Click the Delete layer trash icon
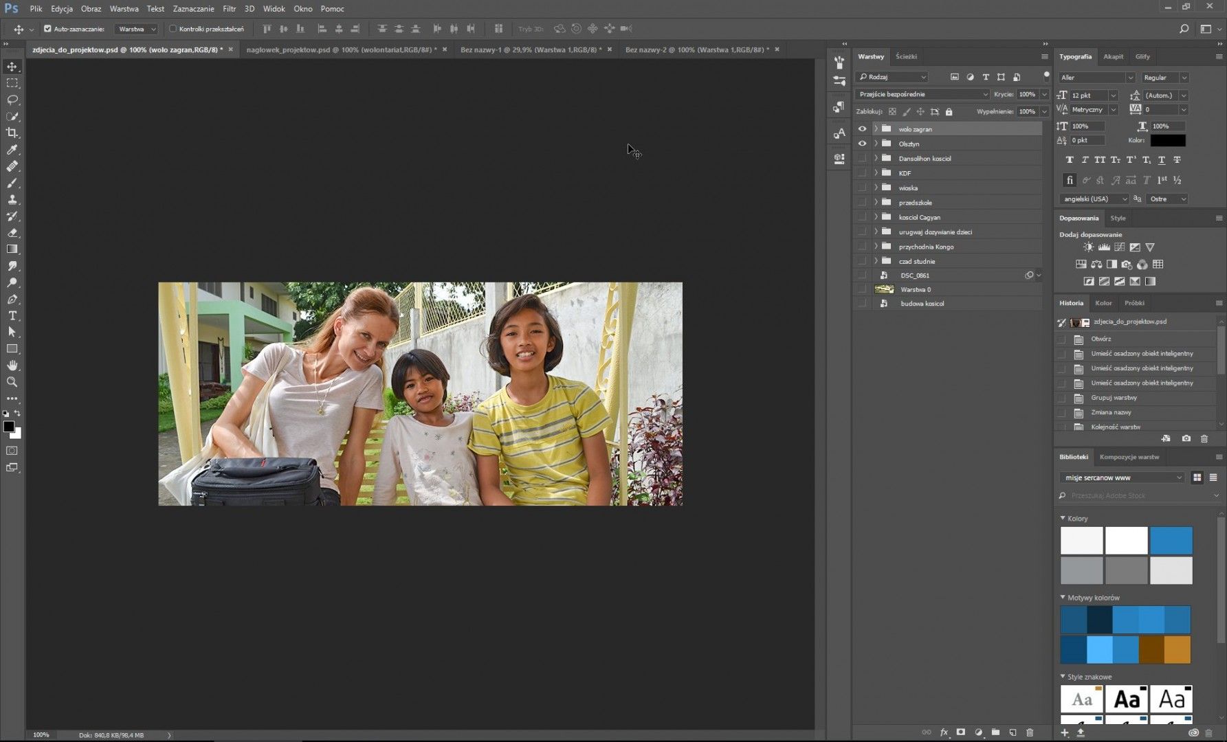Image resolution: width=1227 pixels, height=742 pixels. point(1029,732)
